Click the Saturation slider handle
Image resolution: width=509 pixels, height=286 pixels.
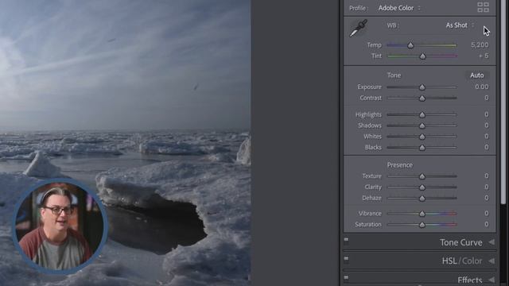click(x=422, y=225)
